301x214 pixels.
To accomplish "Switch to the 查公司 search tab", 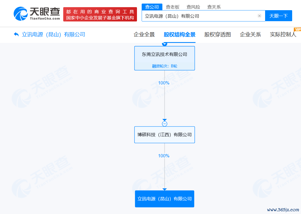I will pyautogui.click(x=152, y=7).
